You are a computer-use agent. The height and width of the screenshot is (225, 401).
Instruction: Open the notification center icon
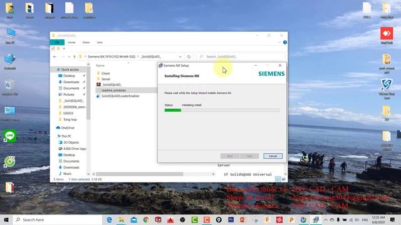[393, 219]
